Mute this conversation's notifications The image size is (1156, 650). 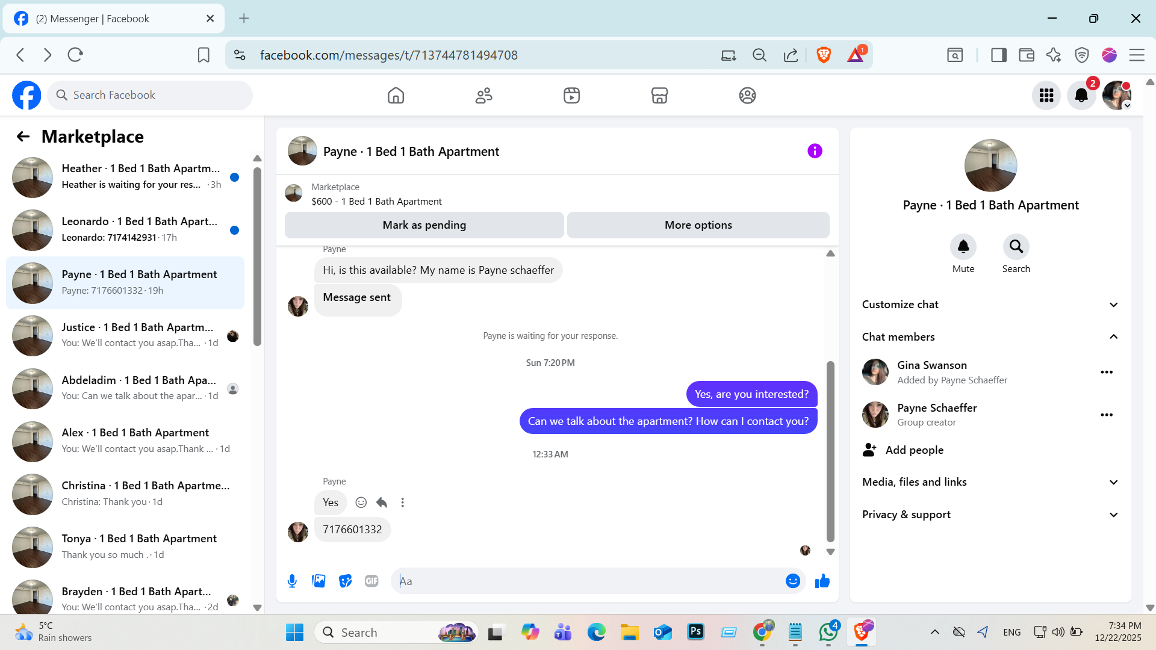[963, 247]
